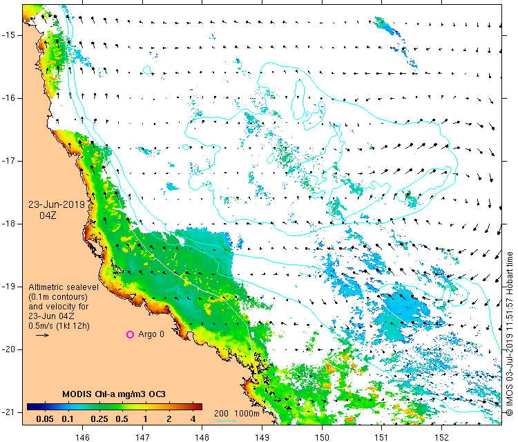Viewport: 518px width, 442px height.
Task: Click latitude label -17
Action: tap(8, 161)
